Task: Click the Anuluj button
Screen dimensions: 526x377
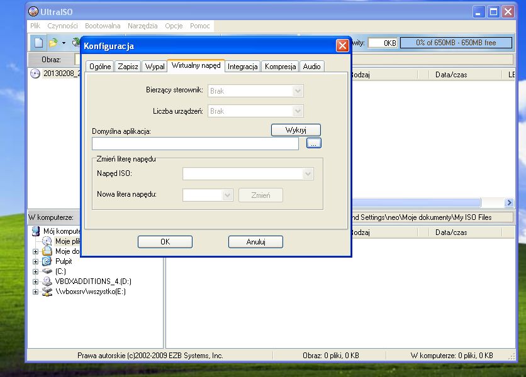Action: (x=255, y=242)
